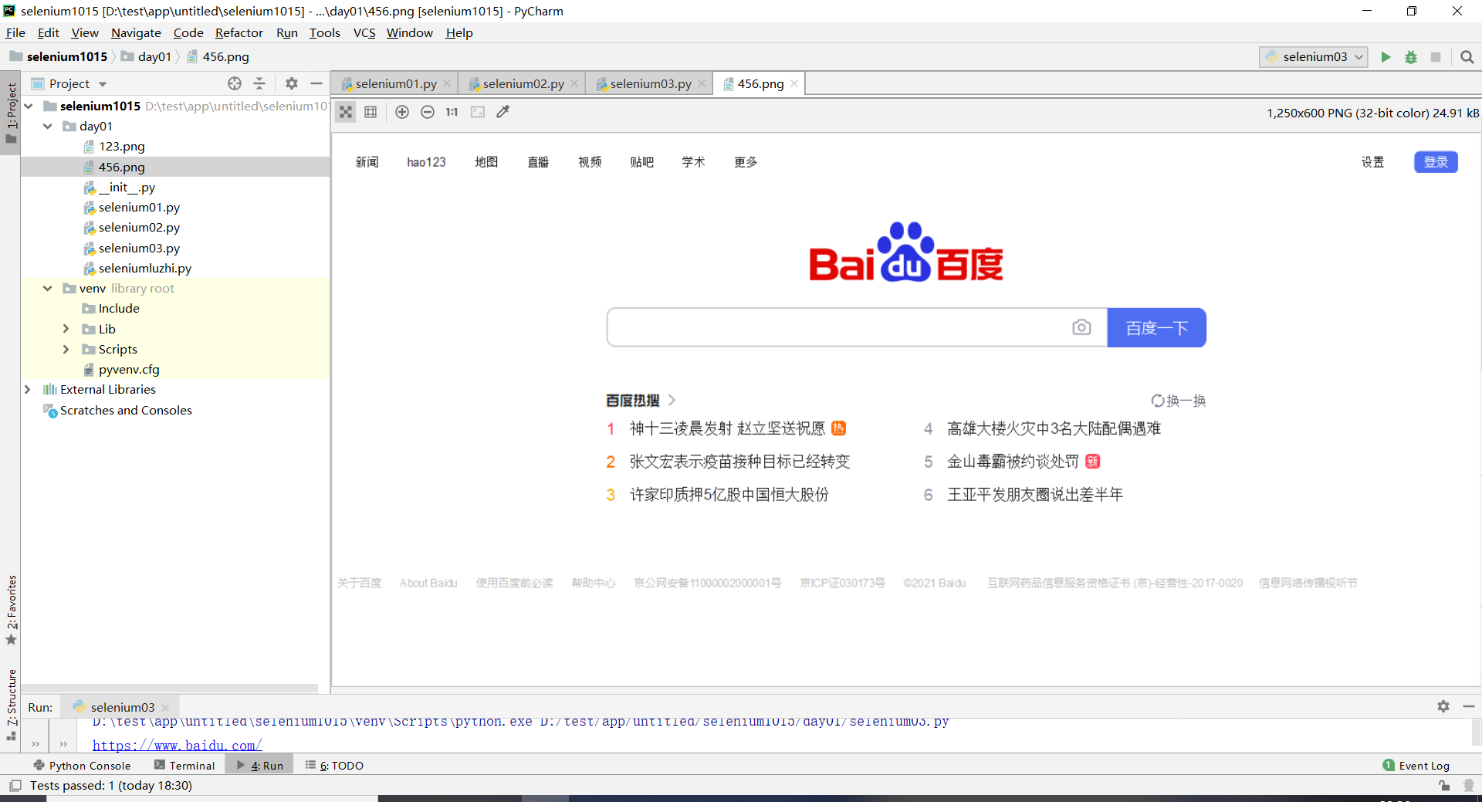Open the Refactor menu
1482x802 pixels.
[x=239, y=32]
